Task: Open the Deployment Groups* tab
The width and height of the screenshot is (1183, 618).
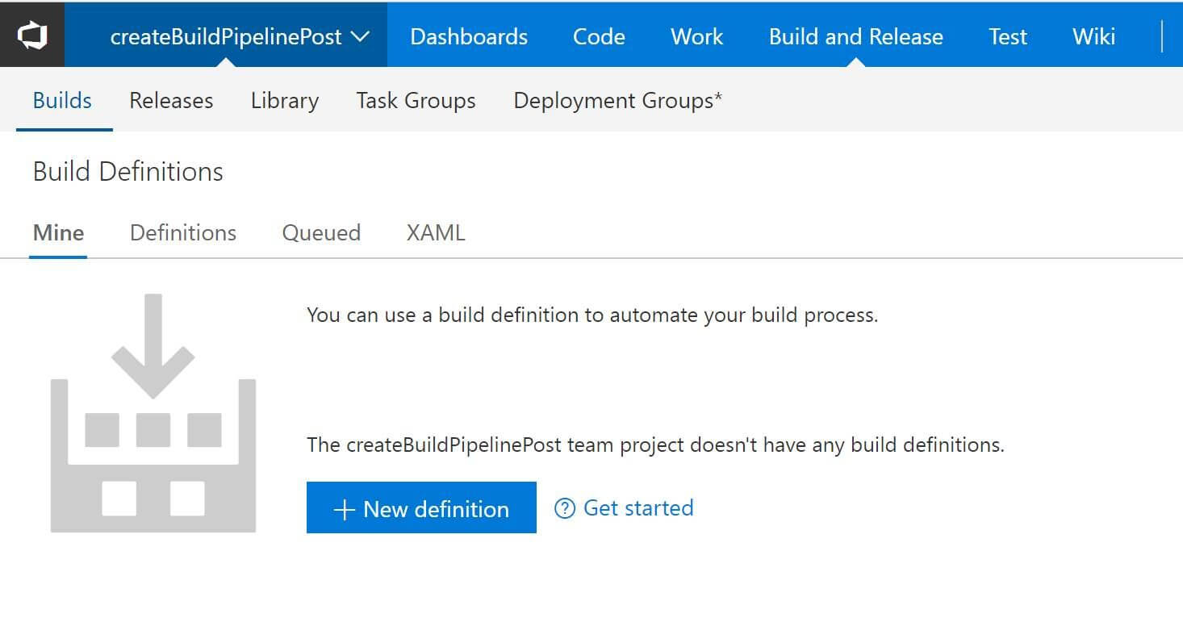Action: pyautogui.click(x=617, y=101)
